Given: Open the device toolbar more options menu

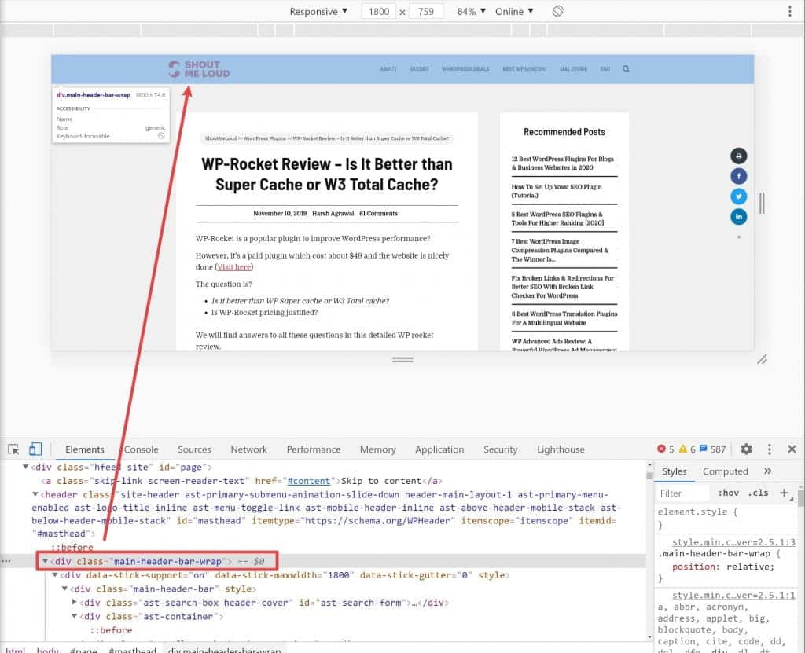Looking at the screenshot, I should click(x=789, y=11).
